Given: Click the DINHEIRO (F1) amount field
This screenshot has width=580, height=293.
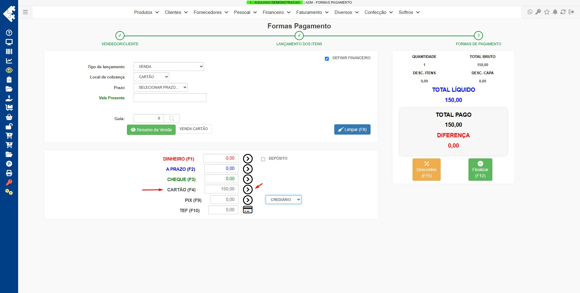Looking at the screenshot, I should coord(221,158).
